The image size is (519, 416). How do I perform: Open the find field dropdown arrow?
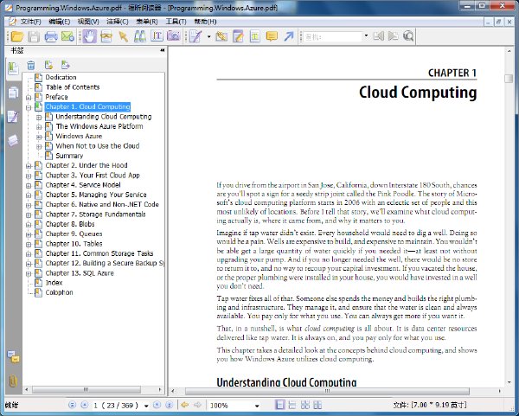tap(366, 35)
